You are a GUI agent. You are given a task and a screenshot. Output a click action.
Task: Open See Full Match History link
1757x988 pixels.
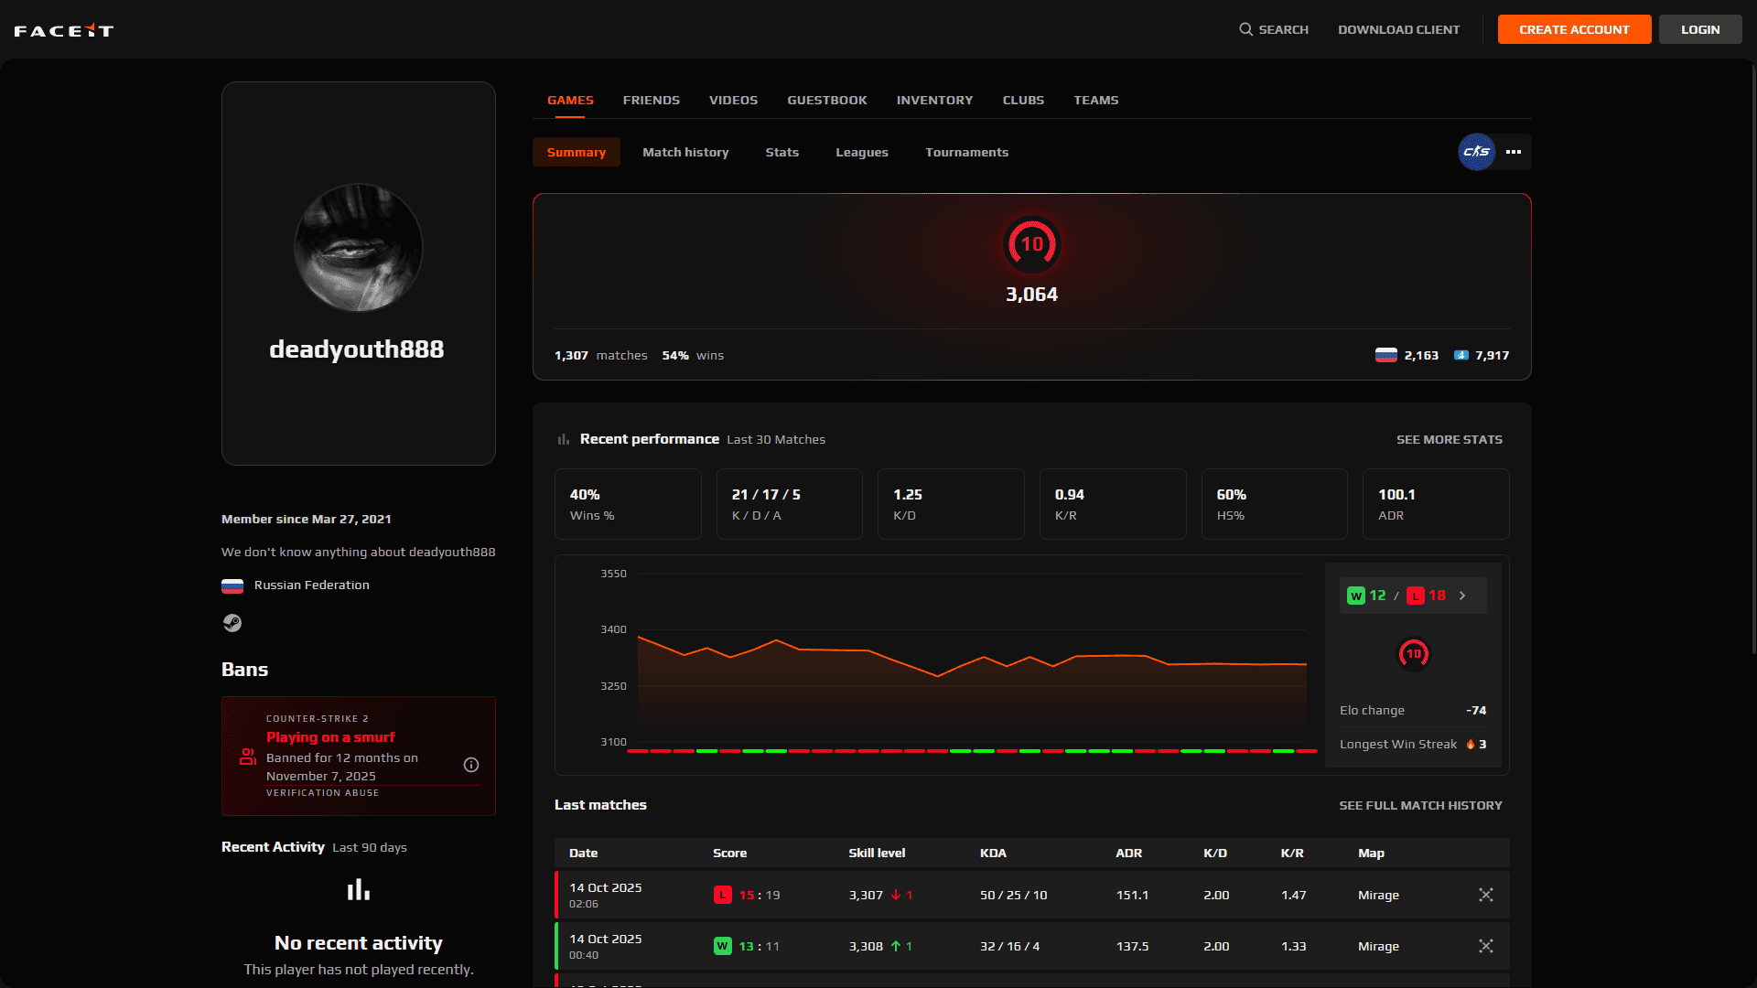pos(1420,805)
